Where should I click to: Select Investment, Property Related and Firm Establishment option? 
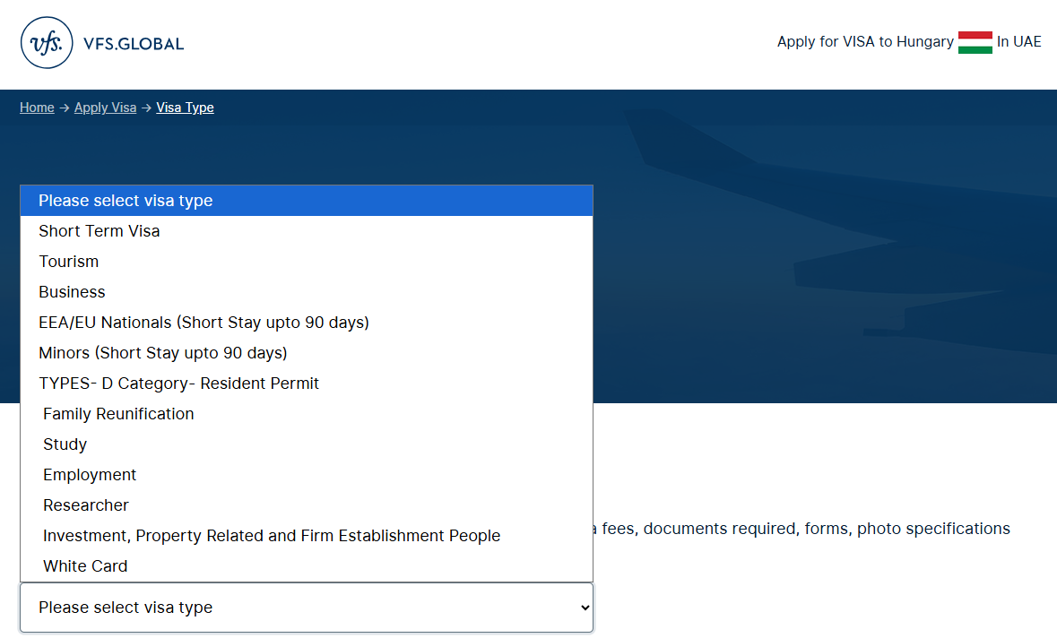click(307, 536)
